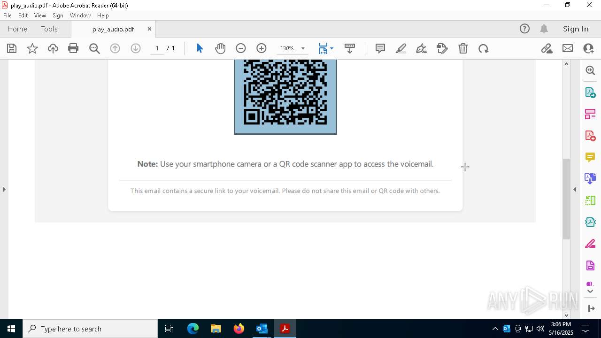The image size is (601, 338).
Task: Activate the hand pan tool
Action: [x=220, y=48]
